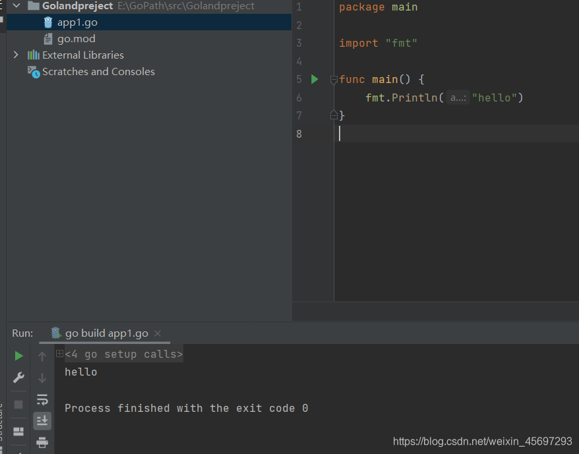Select the go build app1.go run tab
The width and height of the screenshot is (579, 454).
[106, 333]
